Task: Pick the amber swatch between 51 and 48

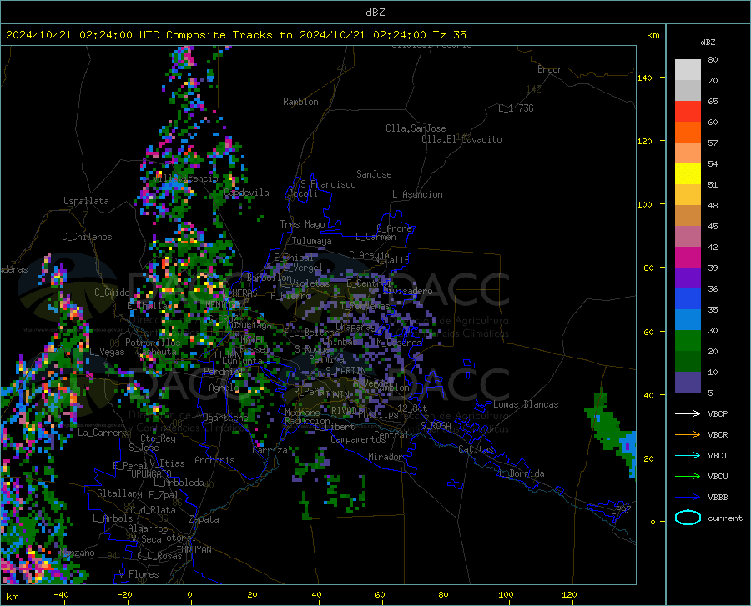Action: pos(688,195)
